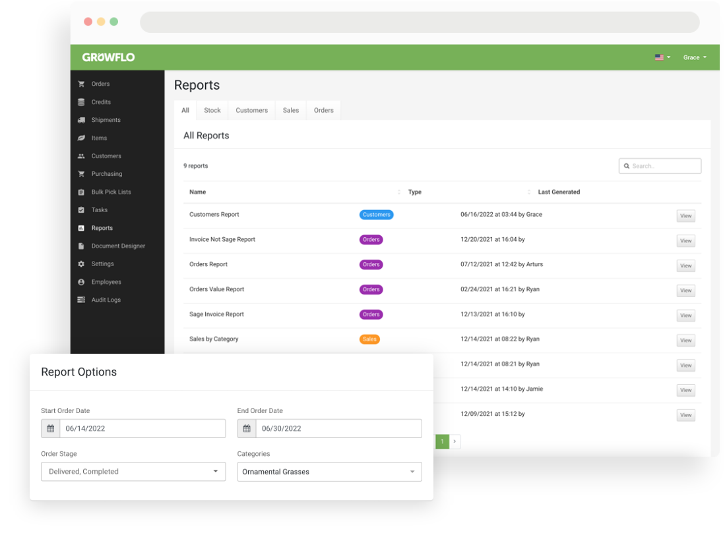The image size is (725, 535).
Task: Click the Shipments truck icon in sidebar
Action: click(x=81, y=120)
